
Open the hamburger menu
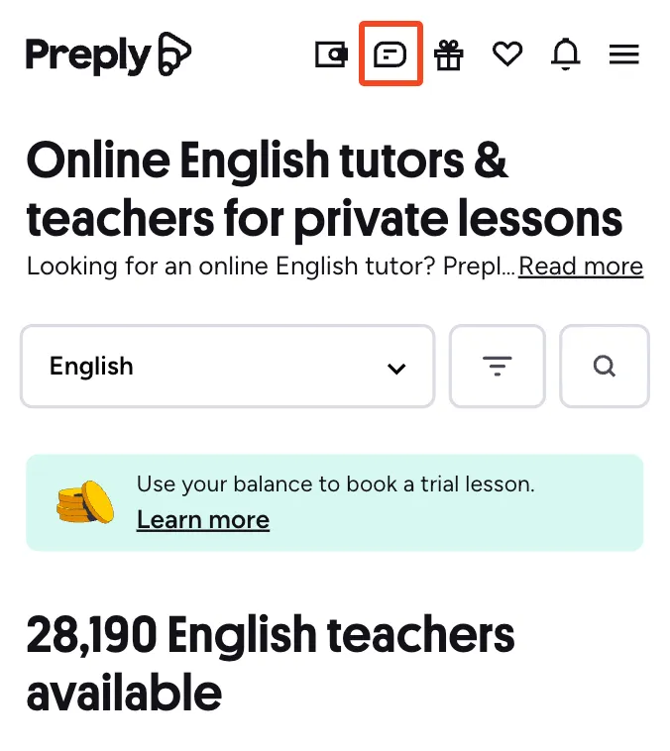click(x=623, y=54)
